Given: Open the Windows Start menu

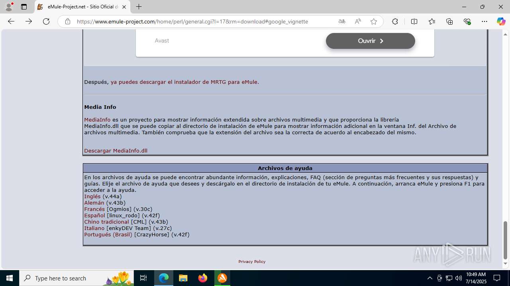Looking at the screenshot, I should click(x=10, y=278).
